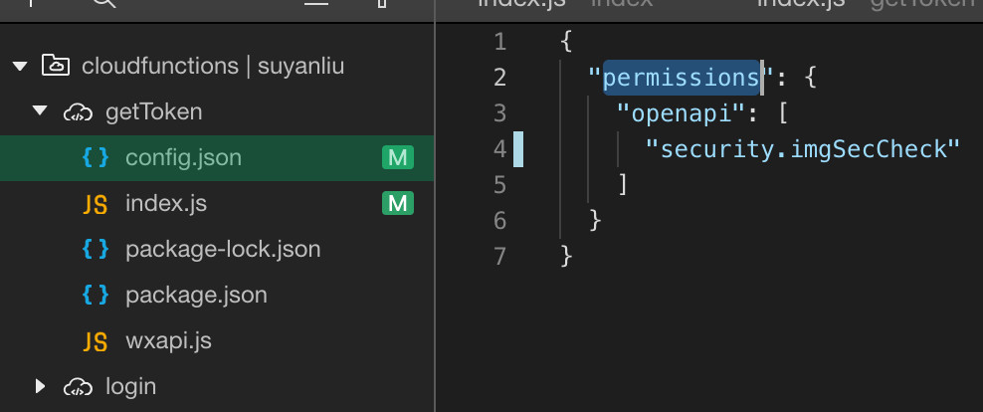The width and height of the screenshot is (983, 412).
Task: Click the modified badge on config.json
Action: [398, 158]
